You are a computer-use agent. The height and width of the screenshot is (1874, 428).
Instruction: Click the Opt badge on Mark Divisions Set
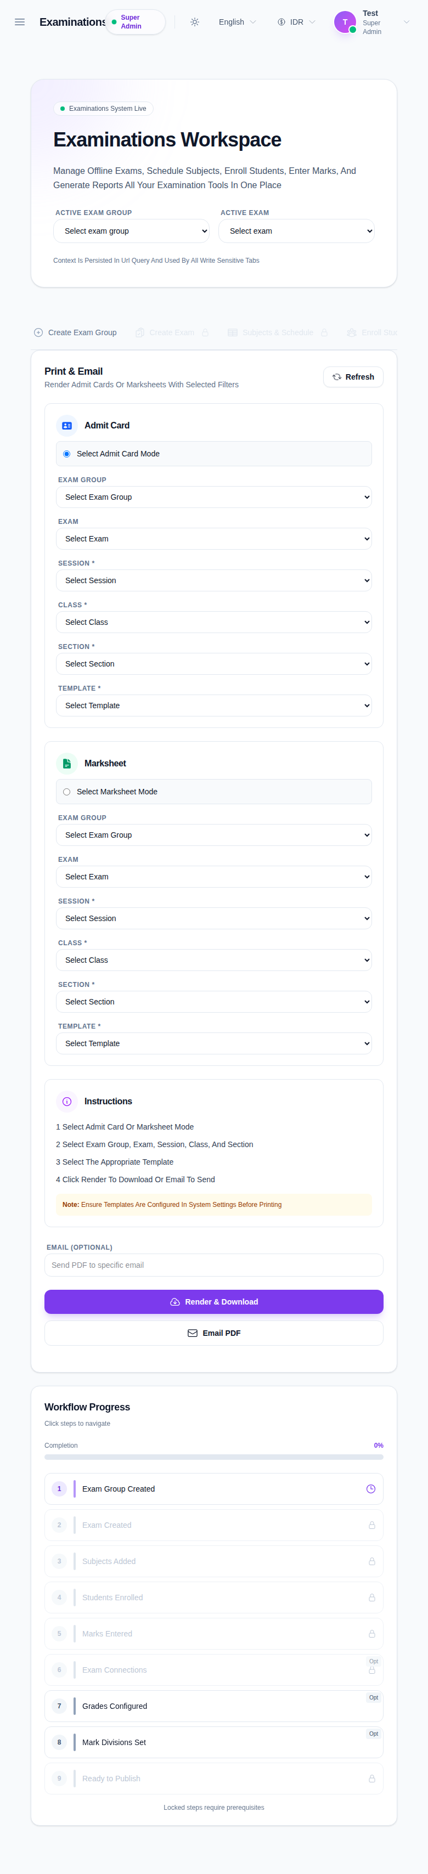tap(374, 1734)
